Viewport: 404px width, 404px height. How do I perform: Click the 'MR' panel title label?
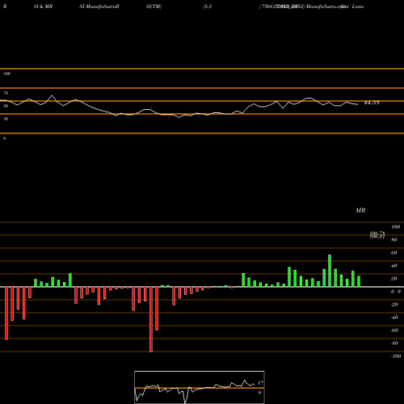coord(360,210)
